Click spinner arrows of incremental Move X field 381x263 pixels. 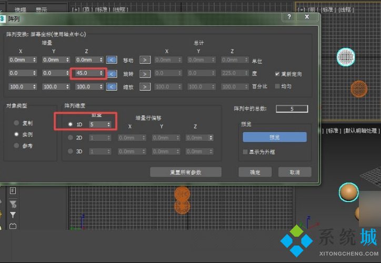[35, 60]
